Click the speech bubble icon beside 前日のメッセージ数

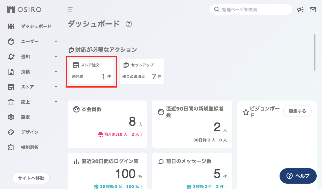(x=161, y=162)
